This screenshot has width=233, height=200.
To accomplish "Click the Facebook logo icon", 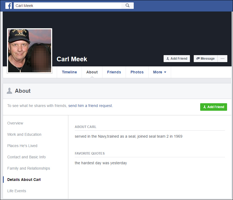I will point(9,6).
